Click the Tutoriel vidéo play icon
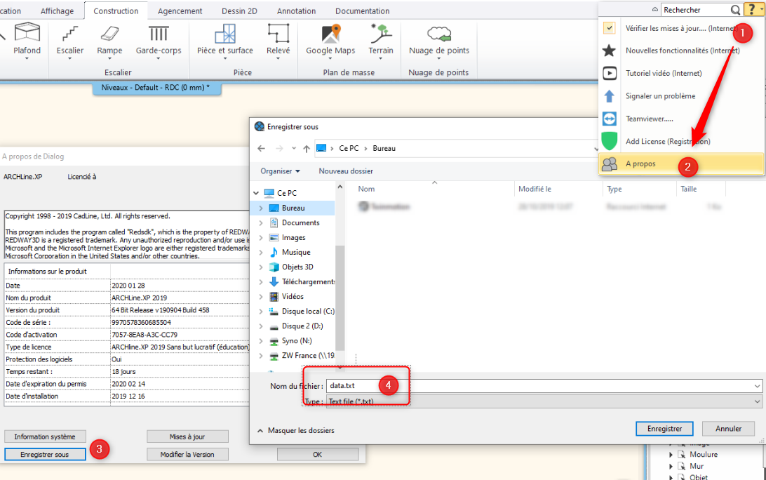This screenshot has height=480, width=766. pos(609,73)
